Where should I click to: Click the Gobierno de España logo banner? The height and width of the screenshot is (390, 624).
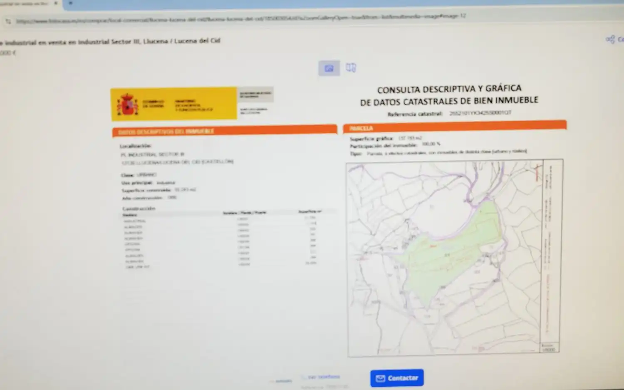174,104
